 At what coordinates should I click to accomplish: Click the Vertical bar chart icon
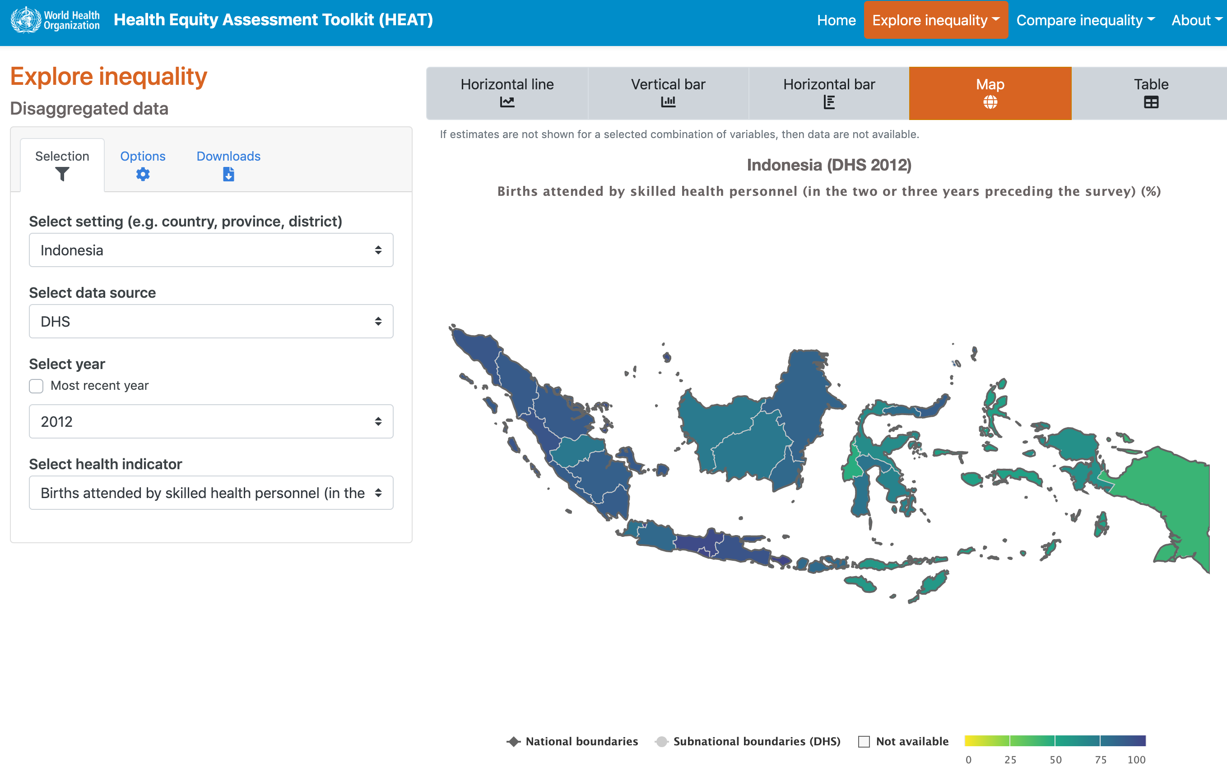tap(668, 102)
